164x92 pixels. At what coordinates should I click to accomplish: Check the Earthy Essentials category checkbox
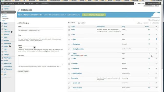tap(69, 49)
